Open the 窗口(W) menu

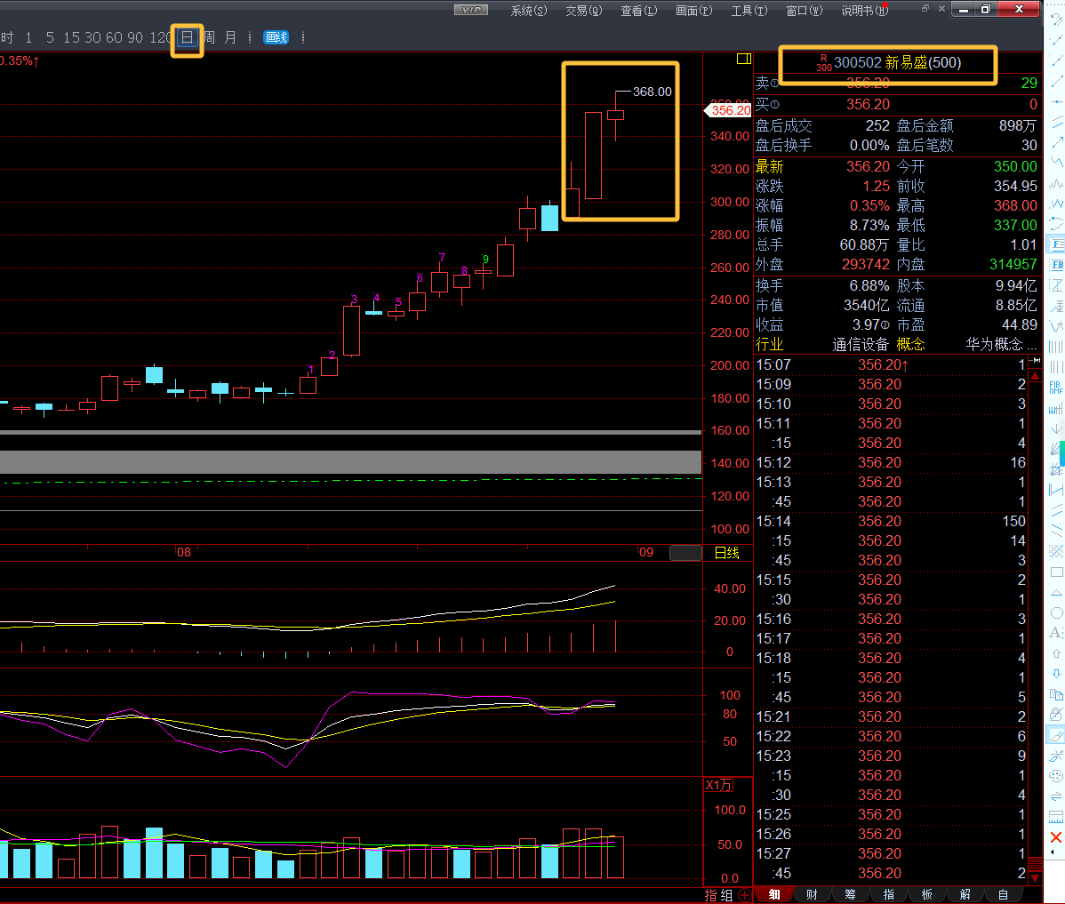[x=804, y=10]
